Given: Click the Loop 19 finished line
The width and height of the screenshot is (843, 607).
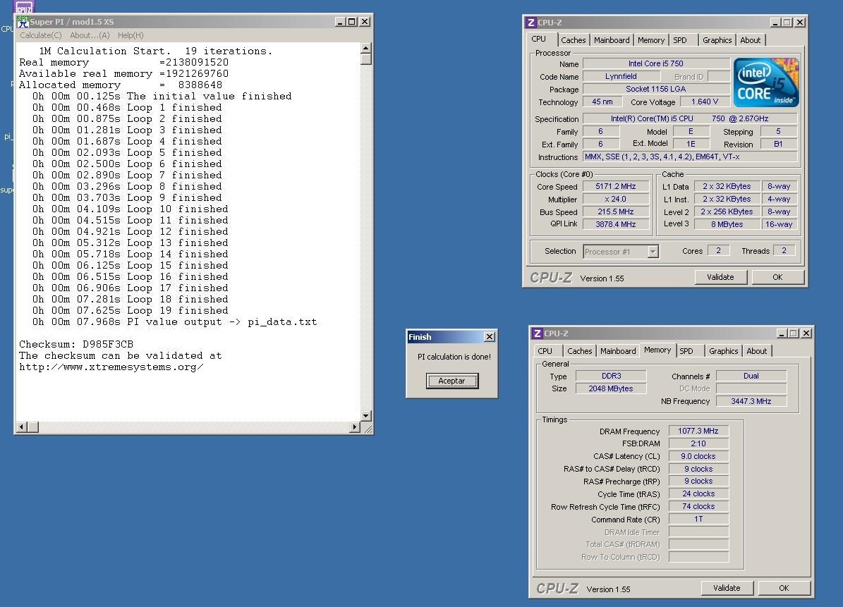Looking at the screenshot, I should point(130,310).
